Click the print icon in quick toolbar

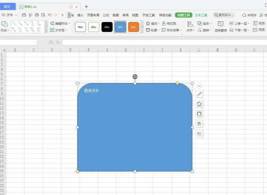(x=37, y=15)
